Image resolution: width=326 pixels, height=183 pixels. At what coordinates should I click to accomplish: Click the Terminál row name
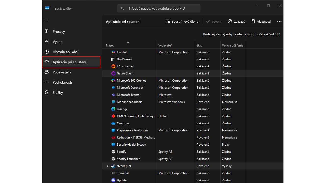(x=123, y=173)
